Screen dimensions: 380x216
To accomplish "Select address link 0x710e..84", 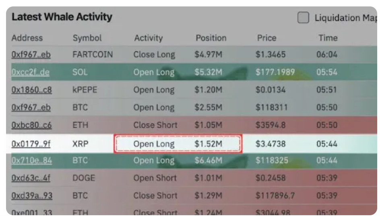I will pyautogui.click(x=31, y=161).
